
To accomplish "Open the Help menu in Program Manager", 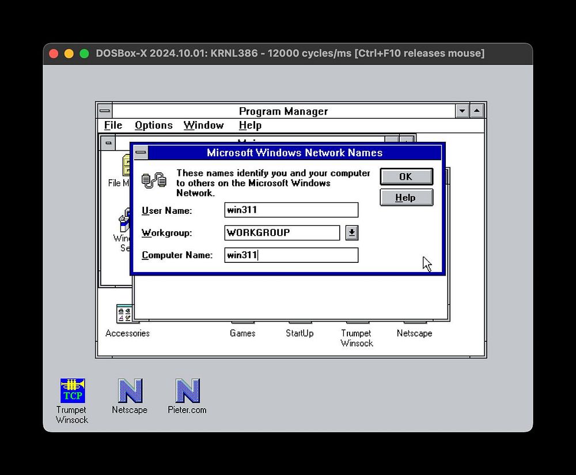I will click(250, 125).
